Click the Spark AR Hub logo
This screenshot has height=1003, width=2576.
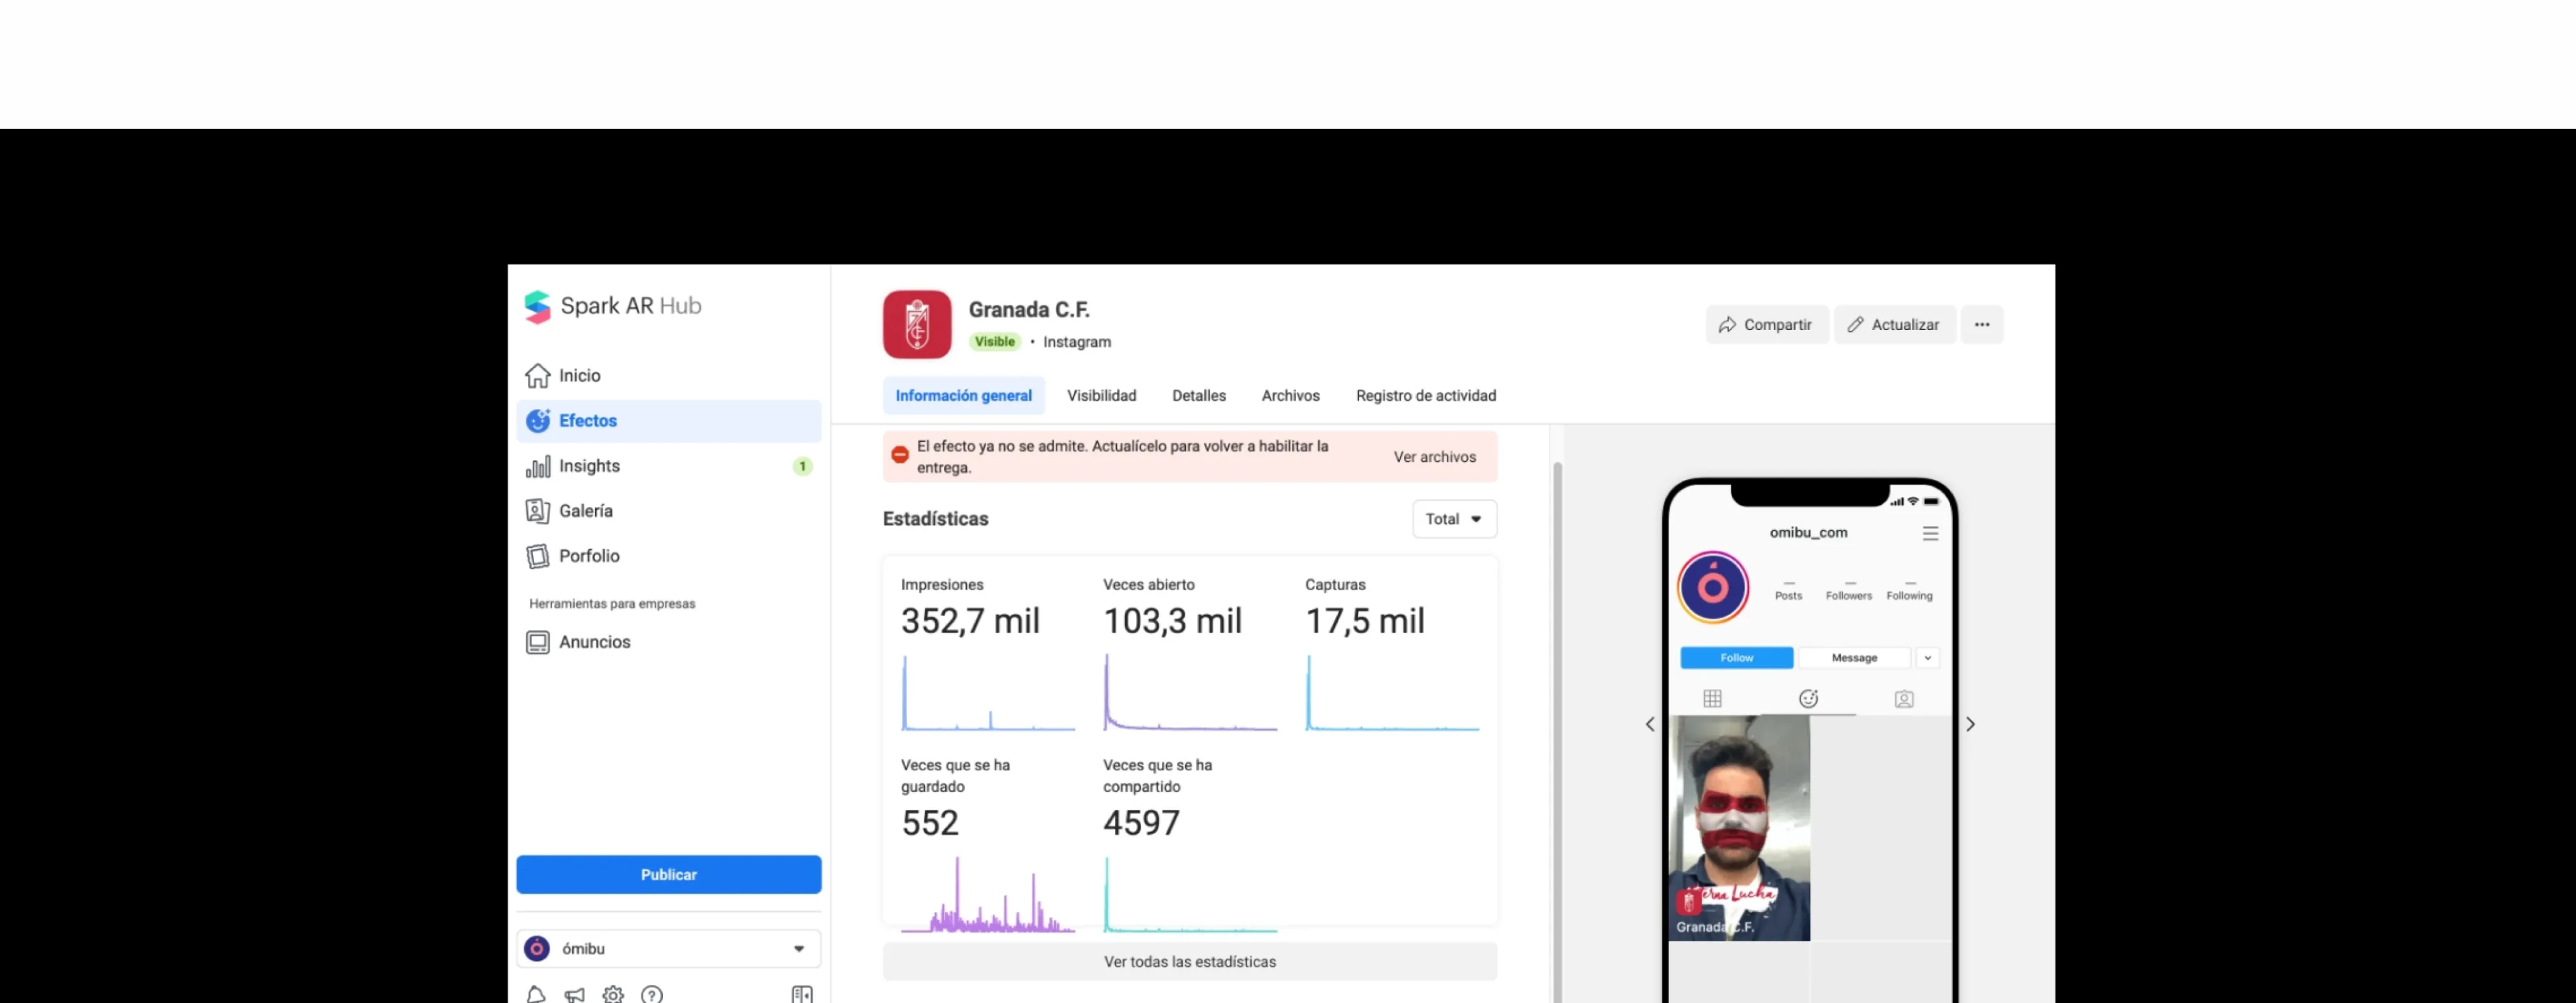[x=613, y=306]
